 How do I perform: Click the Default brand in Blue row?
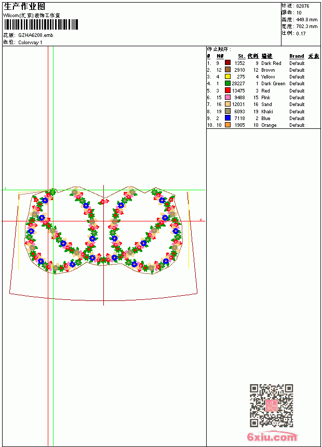coord(297,119)
